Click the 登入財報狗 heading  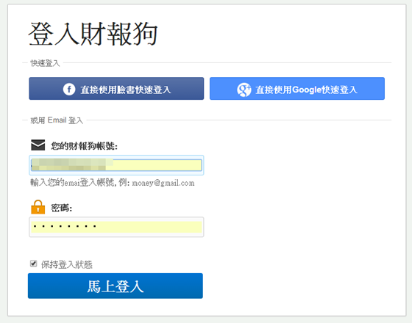tap(93, 34)
